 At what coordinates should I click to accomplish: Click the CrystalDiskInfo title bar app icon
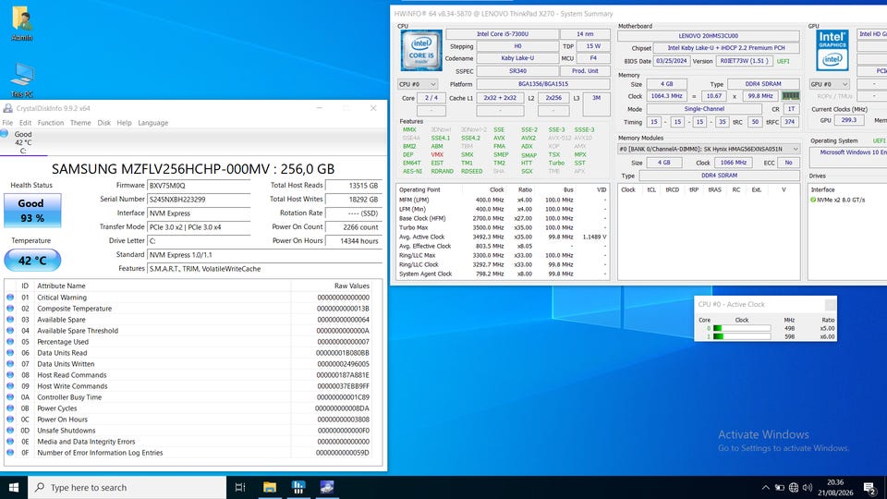coord(8,108)
